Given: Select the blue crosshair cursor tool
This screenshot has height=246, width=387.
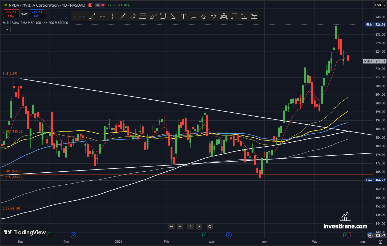Looking at the screenshot, I should 82,16.
